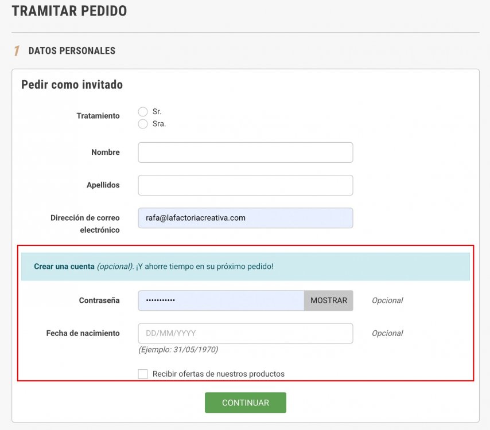Click inside the Apellidos field
Image resolution: width=490 pixels, height=430 pixels.
pyautogui.click(x=245, y=185)
